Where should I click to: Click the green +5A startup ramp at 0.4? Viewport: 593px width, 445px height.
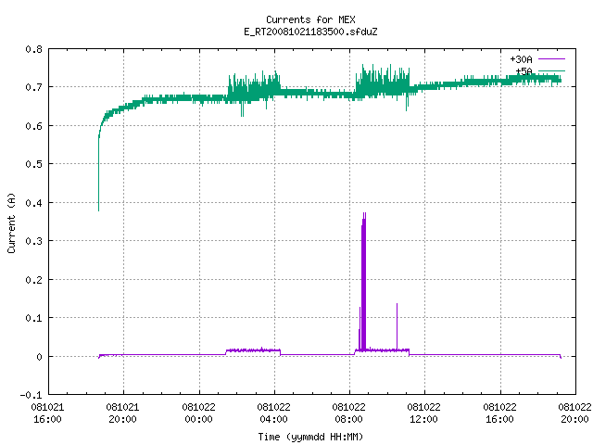pyautogui.click(x=99, y=203)
